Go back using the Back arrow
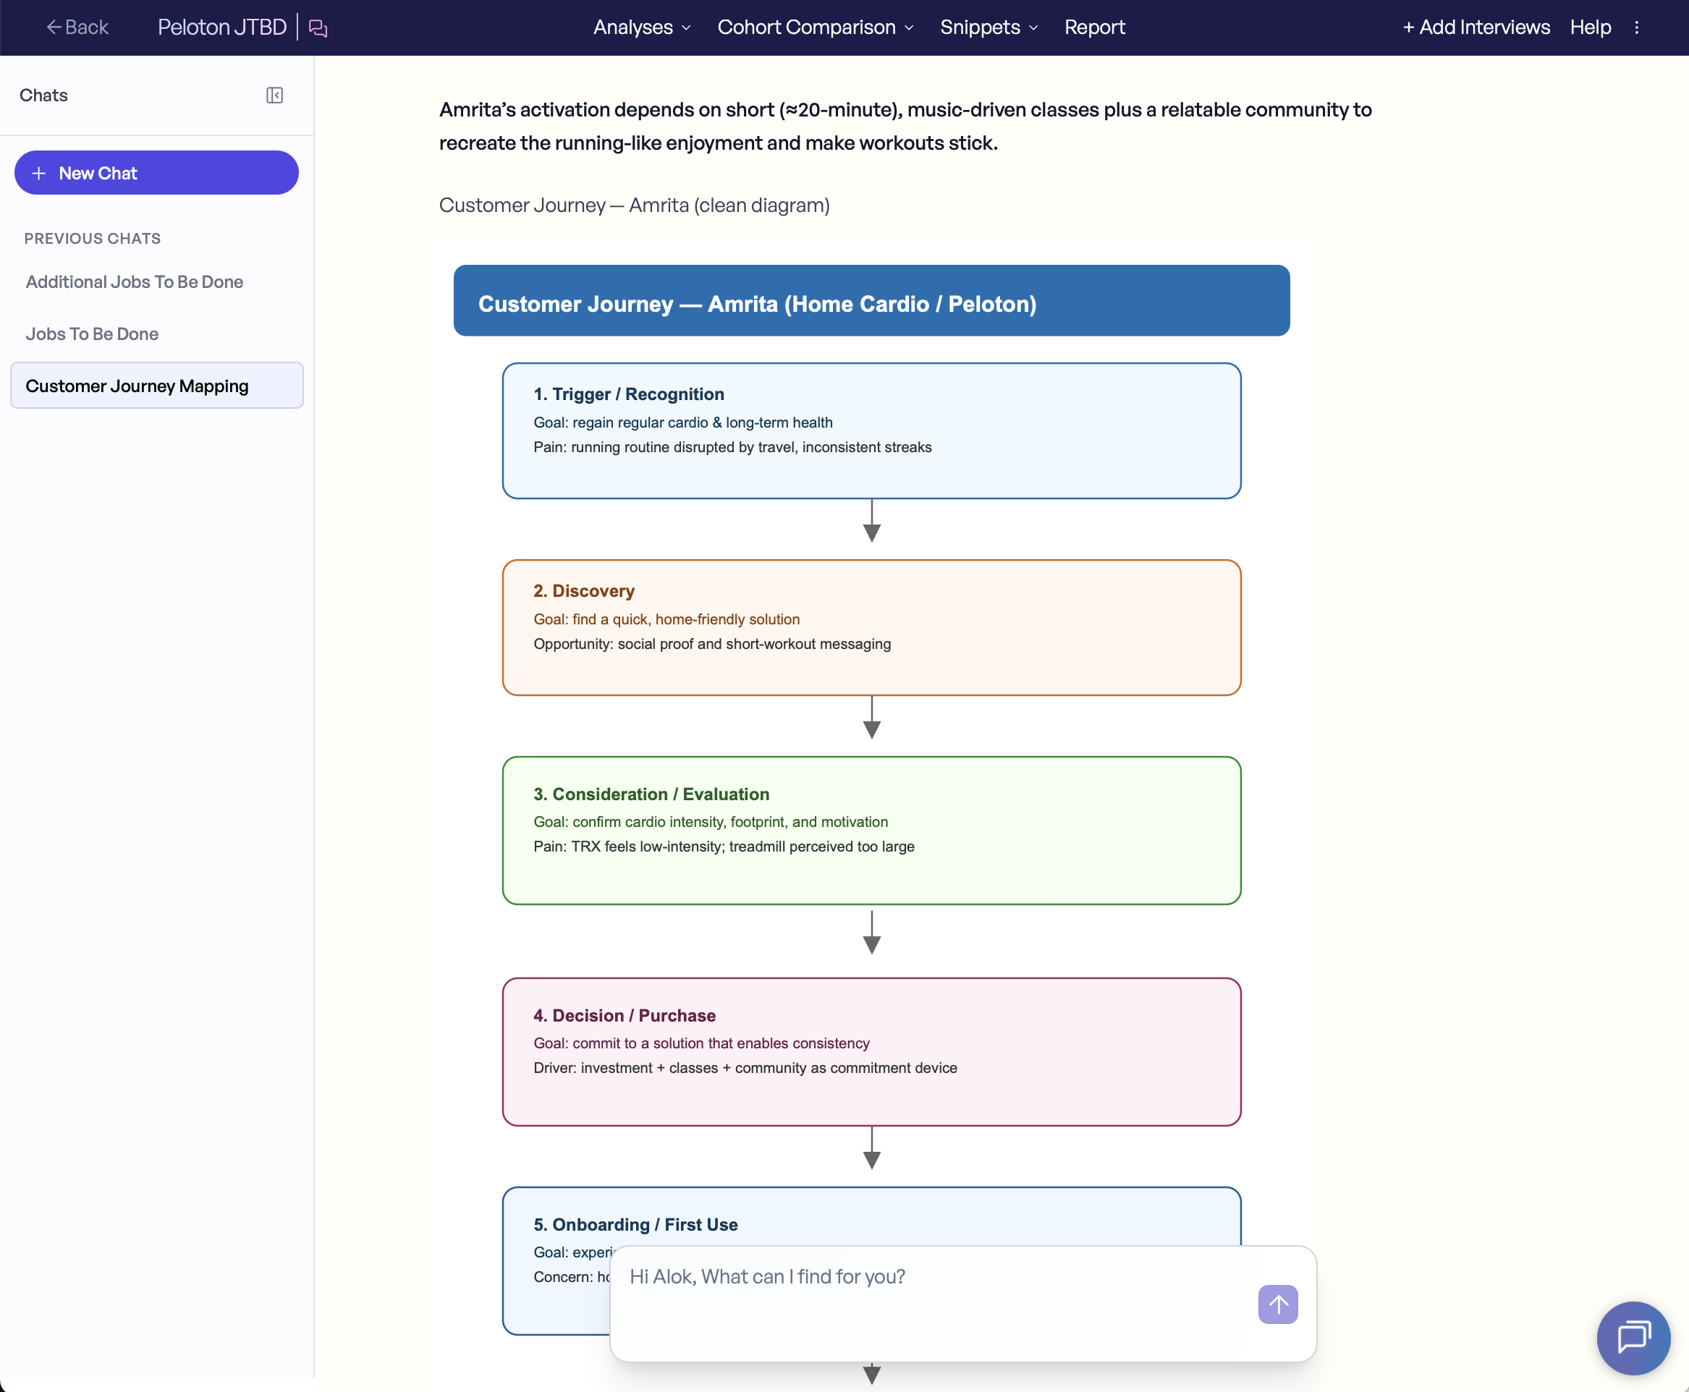Screen dimensions: 1689x1392 click(x=77, y=27)
